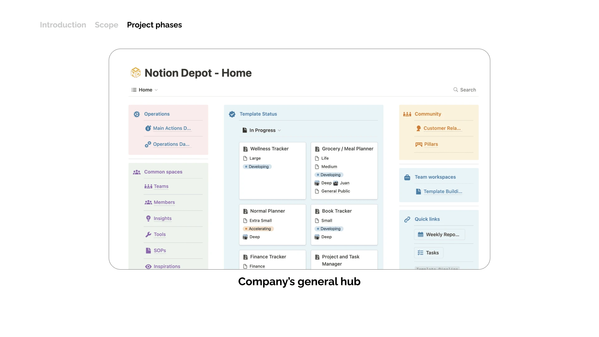The image size is (599, 337).
Task: Open the SOPs page link
Action: pos(160,251)
